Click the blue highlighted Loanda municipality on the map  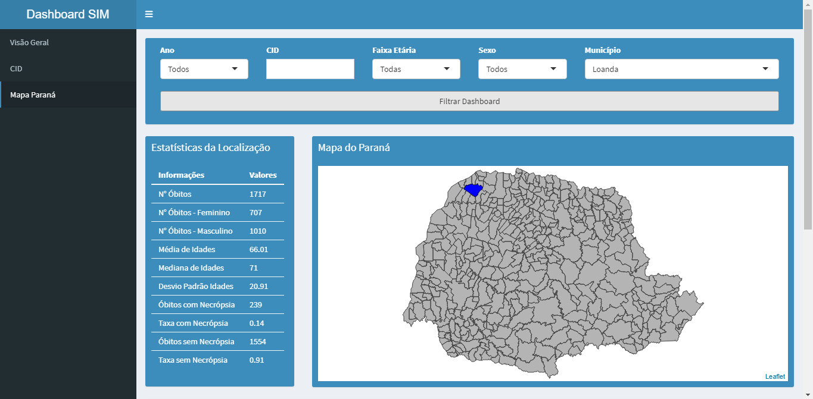[474, 190]
